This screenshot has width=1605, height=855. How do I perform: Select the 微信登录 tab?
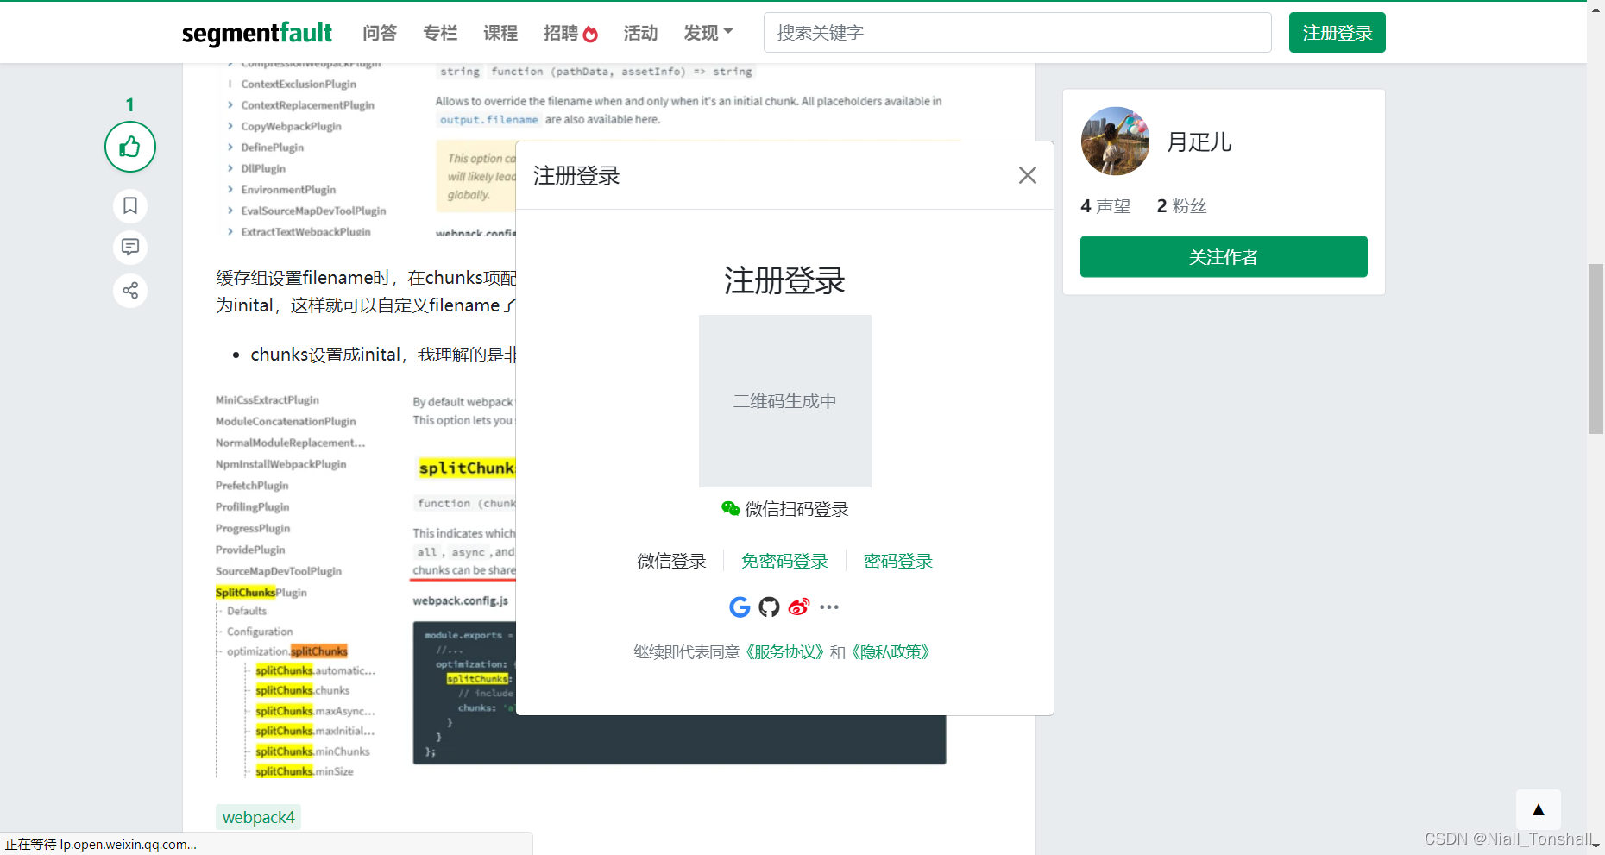[x=671, y=561]
